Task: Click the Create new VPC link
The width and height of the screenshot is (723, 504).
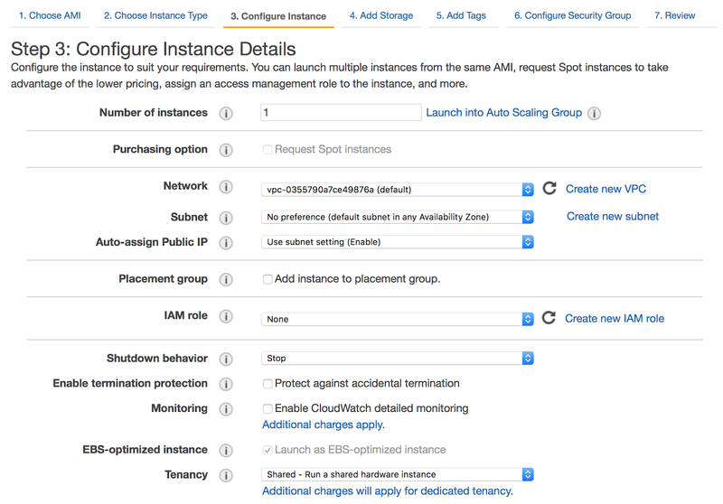Action: click(606, 189)
